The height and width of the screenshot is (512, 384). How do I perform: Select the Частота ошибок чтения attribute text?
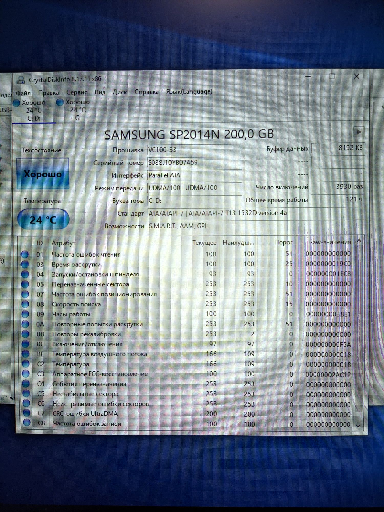coord(86,254)
